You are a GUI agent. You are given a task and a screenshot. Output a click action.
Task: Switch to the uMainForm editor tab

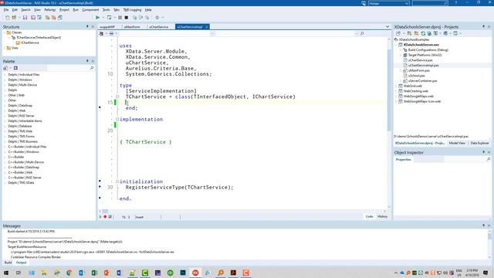(x=132, y=27)
